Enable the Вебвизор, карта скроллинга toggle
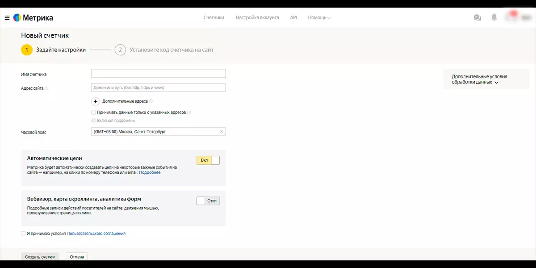536x268 pixels. click(208, 201)
